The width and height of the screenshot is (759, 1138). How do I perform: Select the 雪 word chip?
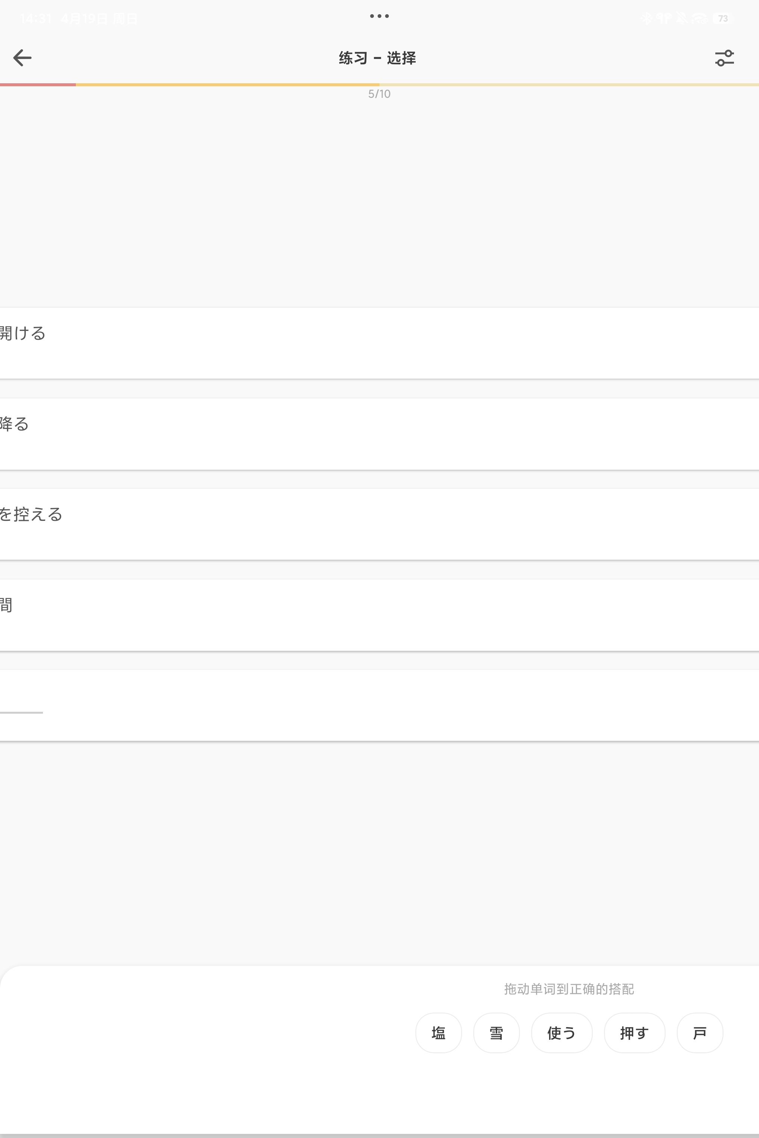(x=496, y=1033)
